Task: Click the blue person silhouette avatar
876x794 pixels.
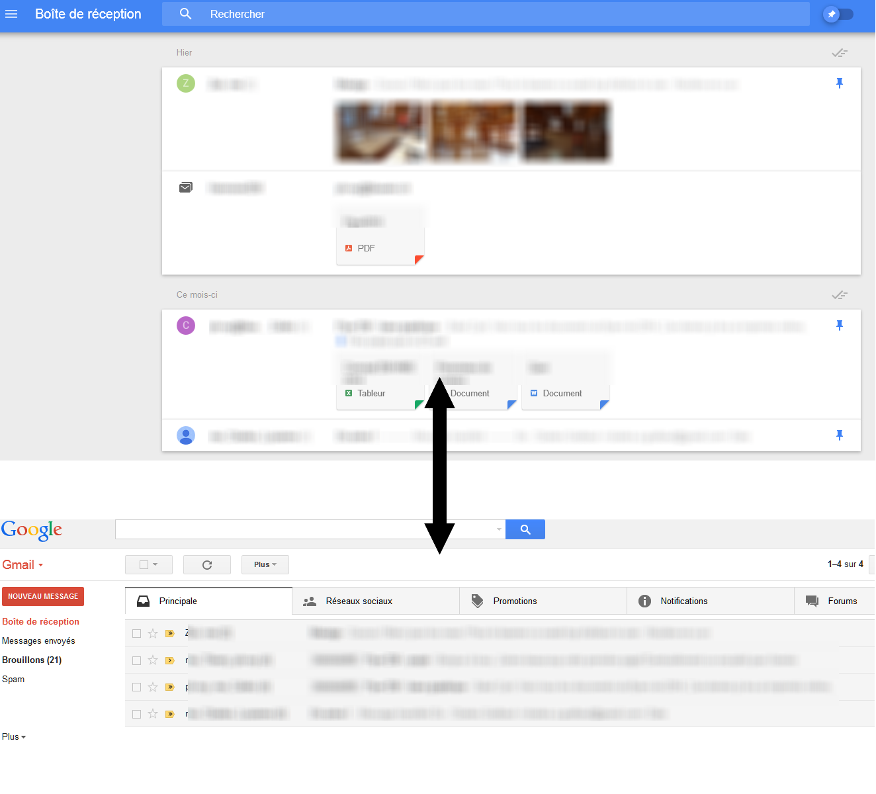Action: coord(186,435)
